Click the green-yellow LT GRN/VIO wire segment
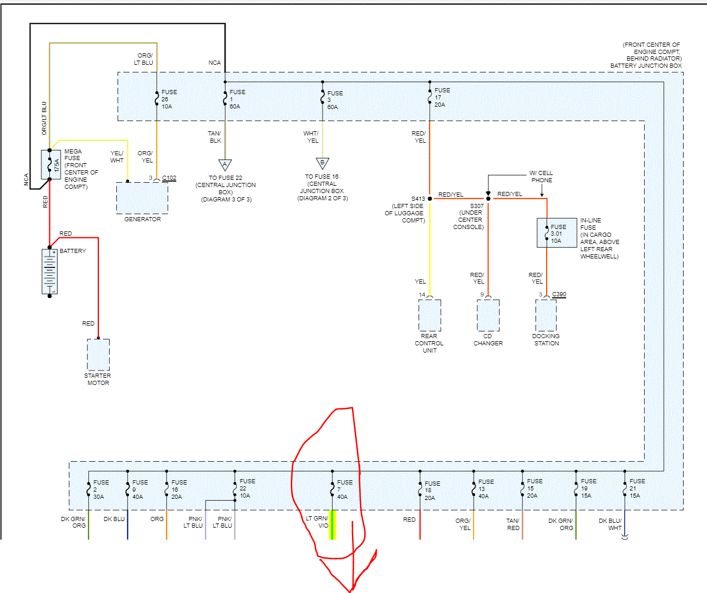This screenshot has height=593, width=707. 333,525
